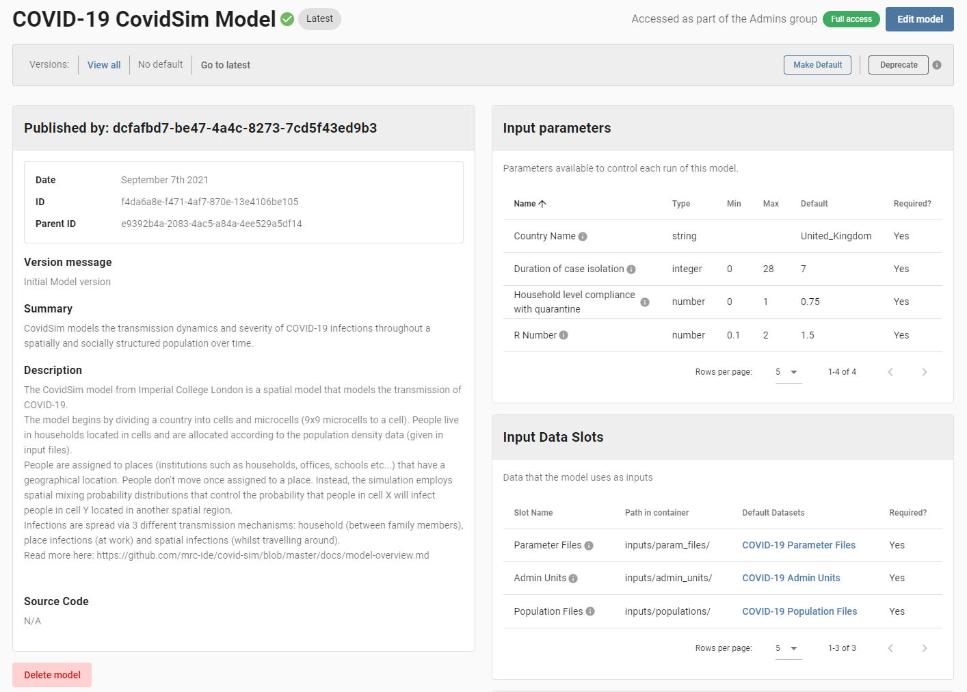967x692 pixels.
Task: Click the green verified checkmark beside model title
Action: [287, 19]
